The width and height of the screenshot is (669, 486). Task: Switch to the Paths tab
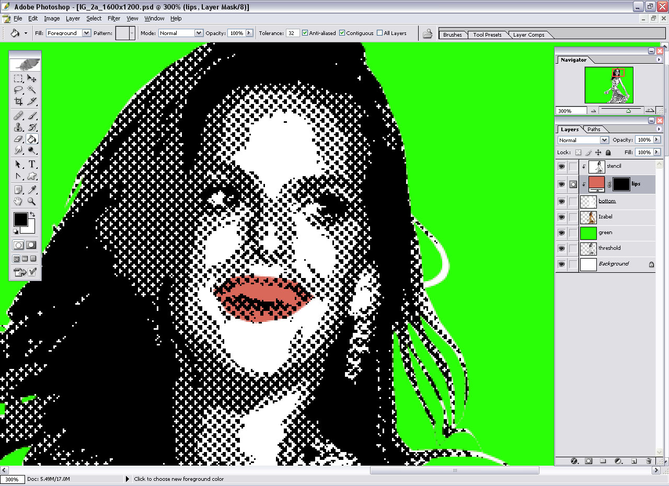(x=594, y=129)
